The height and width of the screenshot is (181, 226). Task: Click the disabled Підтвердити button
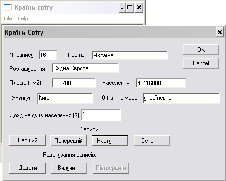click(111, 168)
